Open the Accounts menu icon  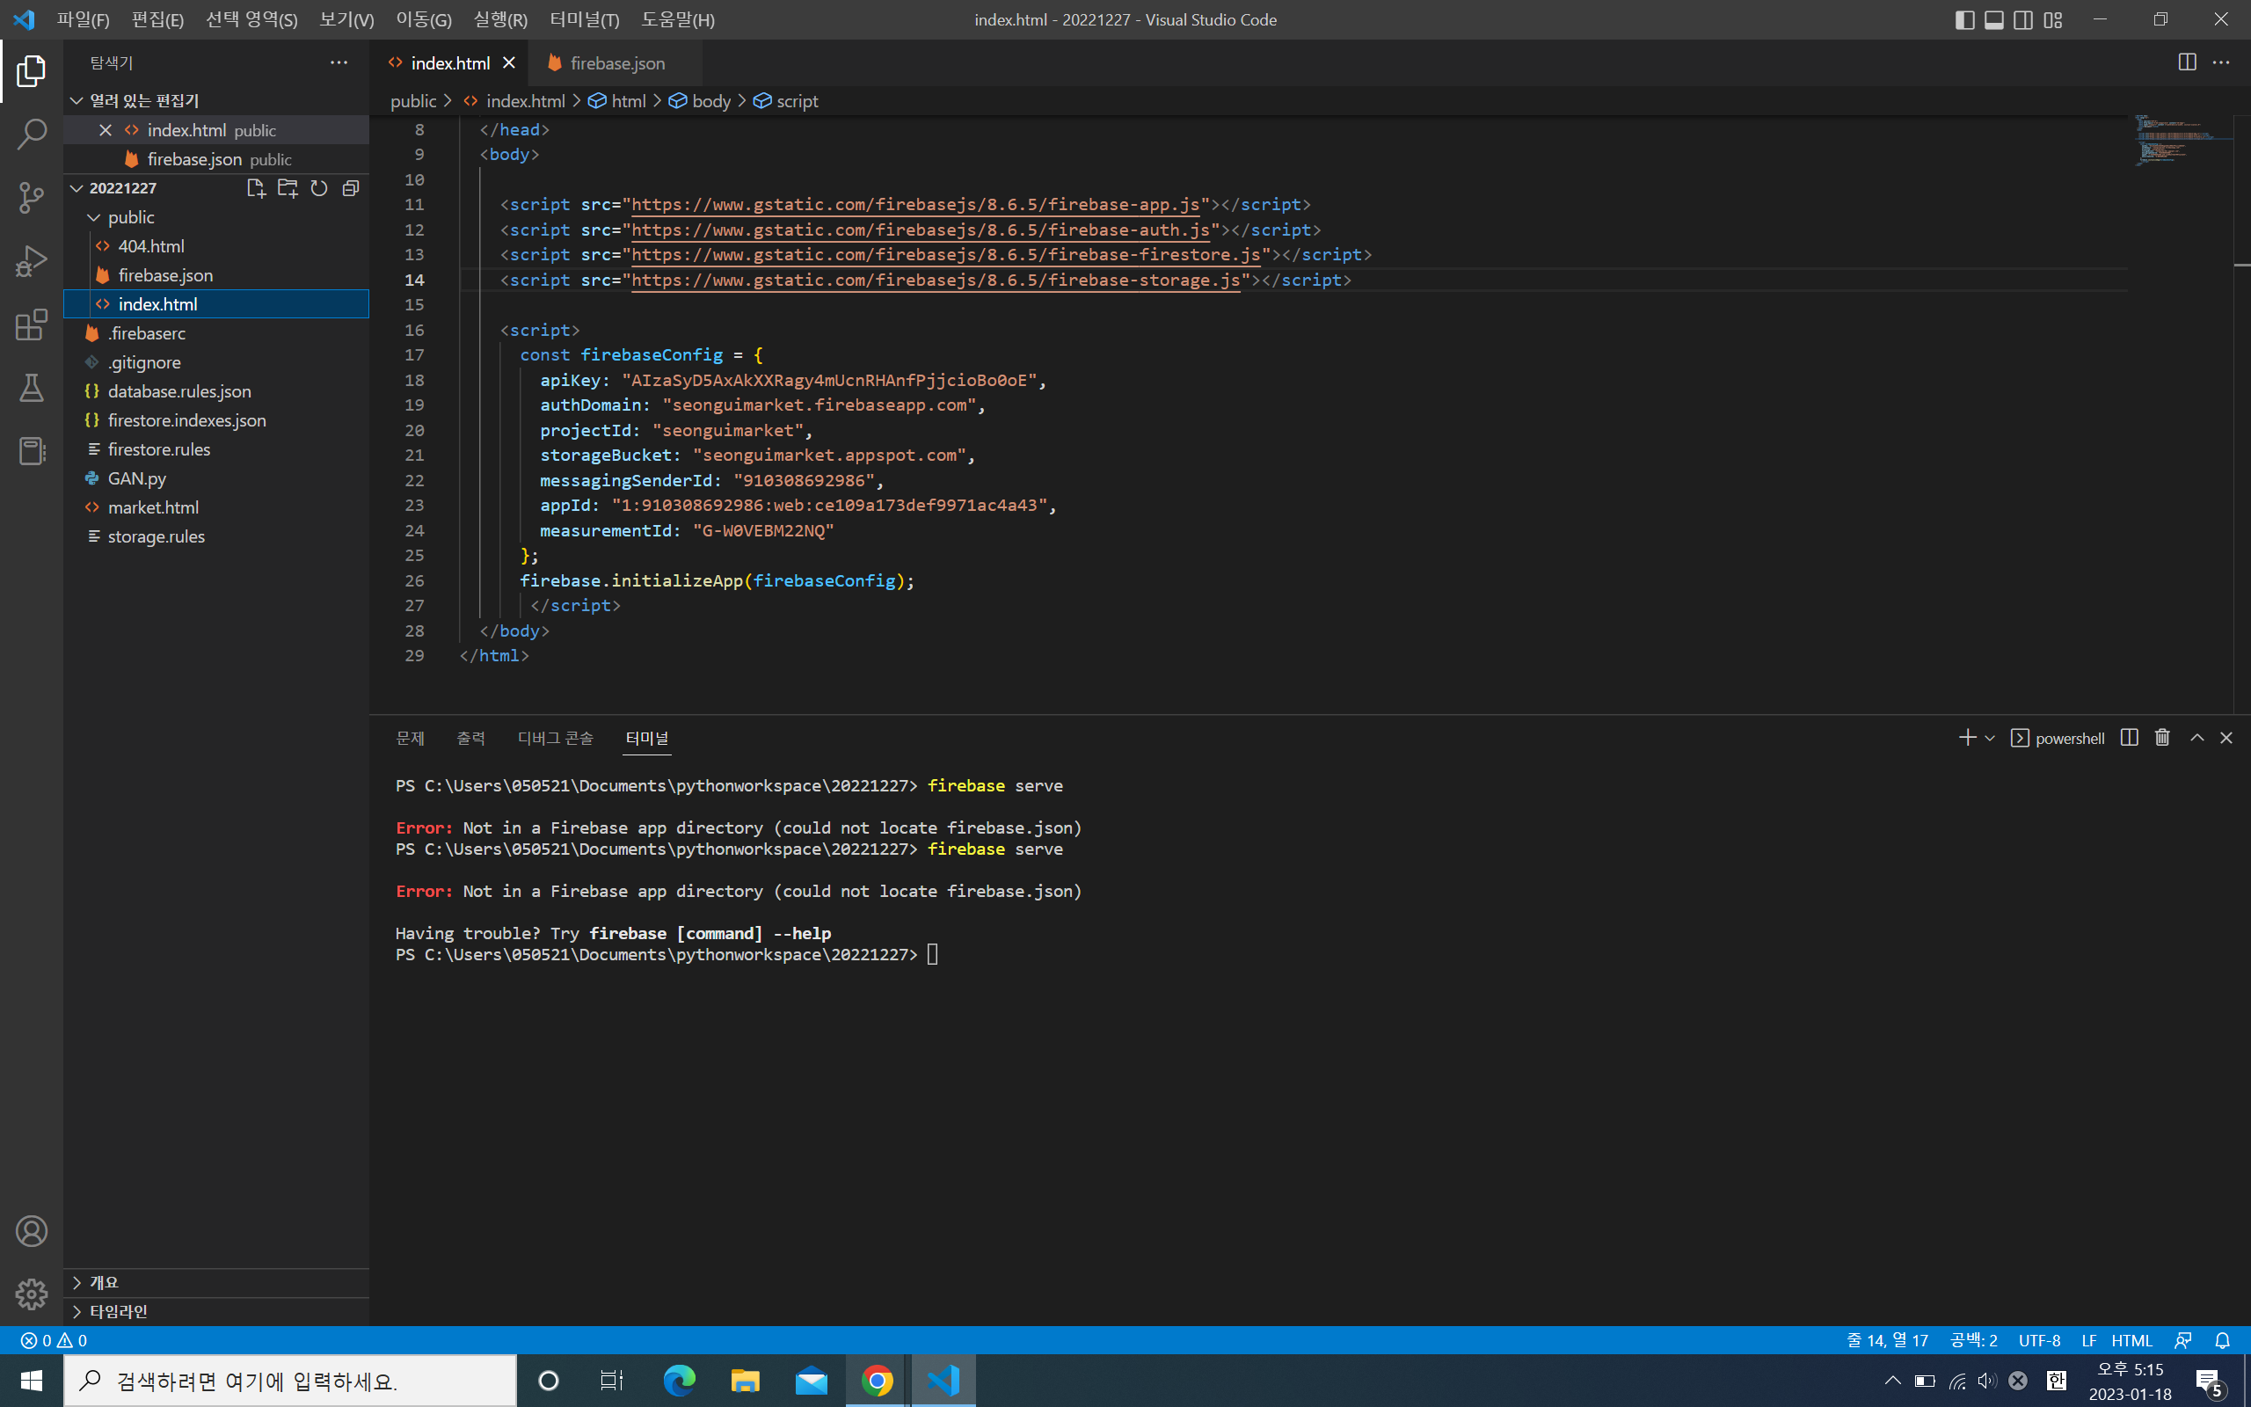coord(31,1231)
